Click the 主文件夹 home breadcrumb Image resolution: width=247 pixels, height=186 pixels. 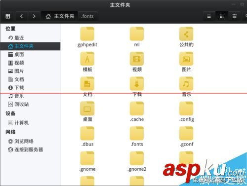click(x=60, y=16)
